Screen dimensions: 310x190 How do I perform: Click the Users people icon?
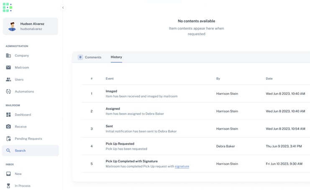coord(8,80)
